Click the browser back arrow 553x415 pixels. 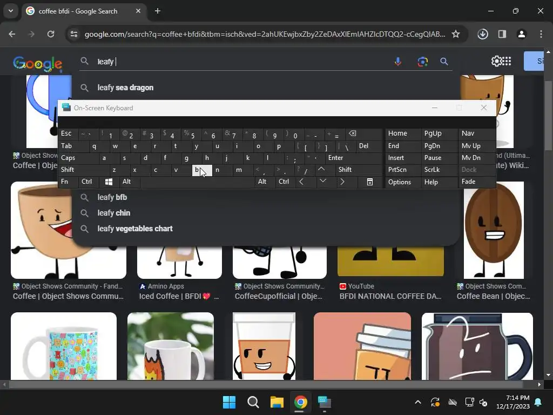pyautogui.click(x=12, y=34)
